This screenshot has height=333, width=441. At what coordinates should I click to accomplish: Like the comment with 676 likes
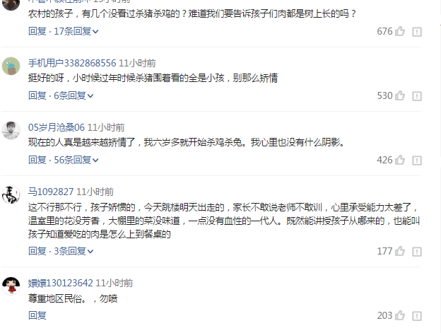[x=400, y=31]
